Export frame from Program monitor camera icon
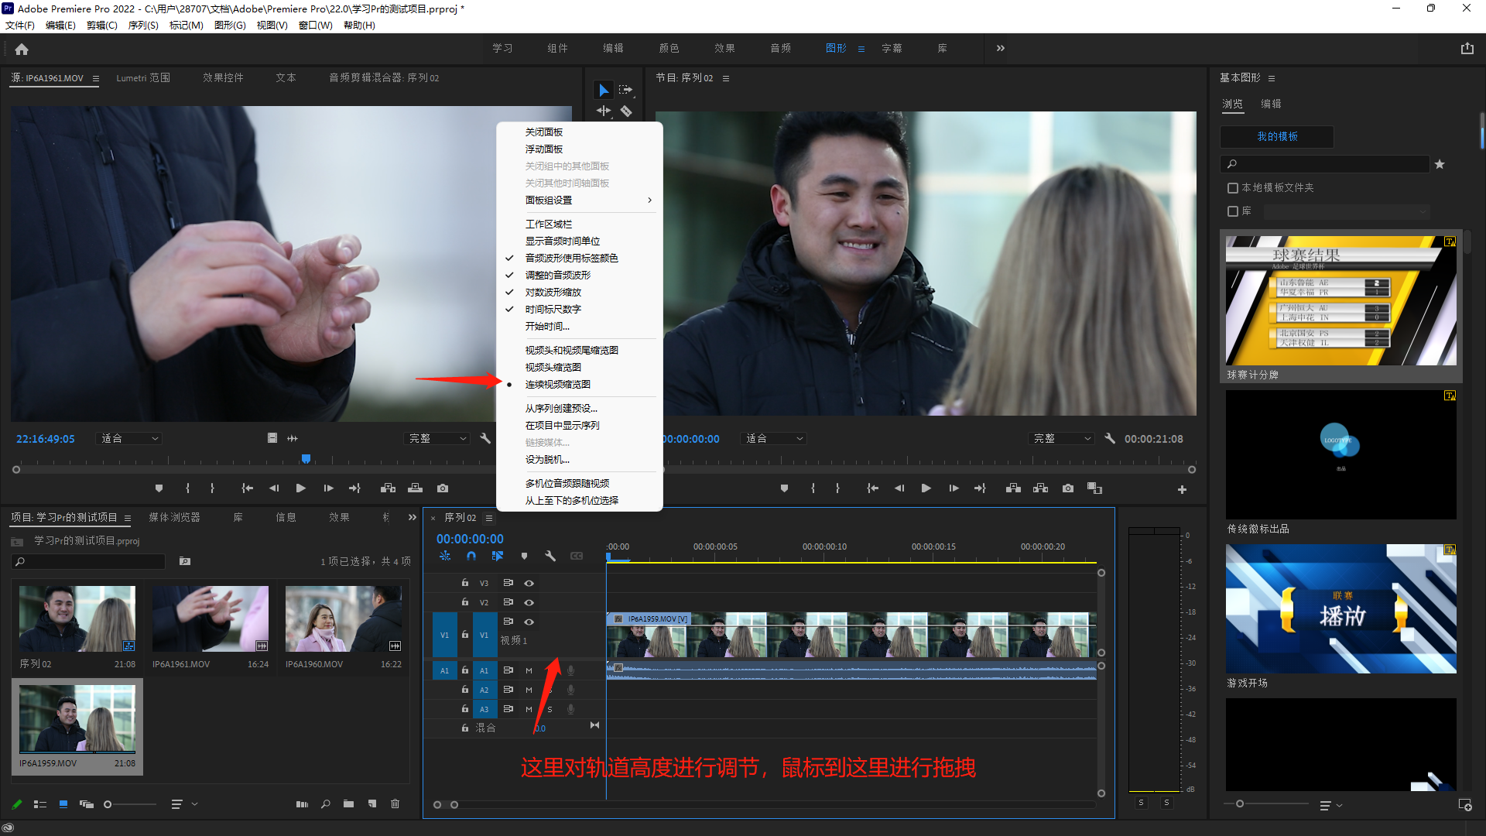This screenshot has height=836, width=1486. pos(1068,488)
